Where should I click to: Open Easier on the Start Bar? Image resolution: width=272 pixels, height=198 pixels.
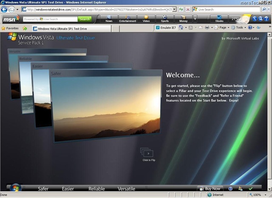68,189
